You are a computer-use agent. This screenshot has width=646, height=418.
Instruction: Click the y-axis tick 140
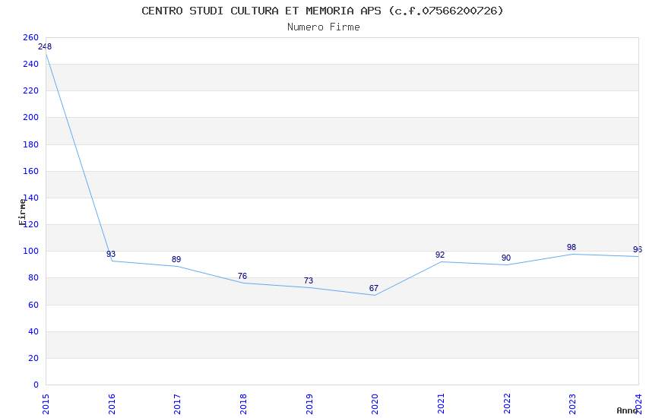(x=30, y=198)
